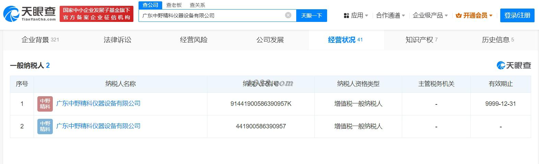539x164 pixels.
Task: Switch to the 经营状况 tab
Action: point(346,40)
